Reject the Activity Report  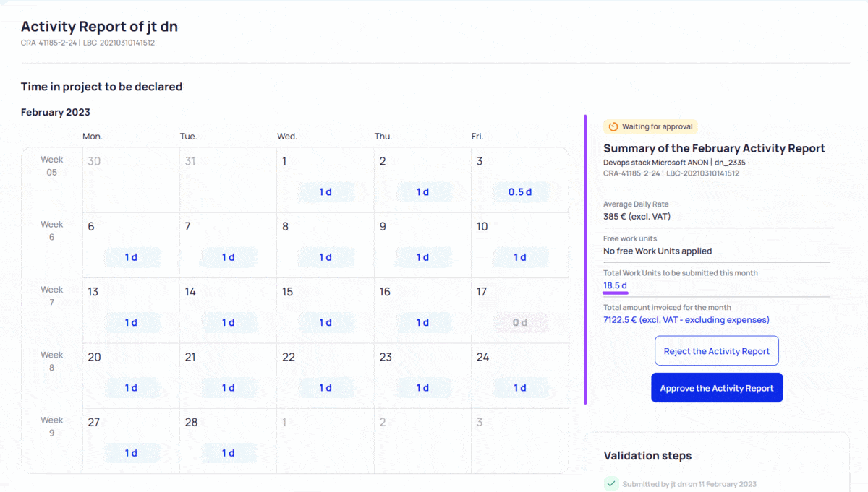(x=717, y=351)
